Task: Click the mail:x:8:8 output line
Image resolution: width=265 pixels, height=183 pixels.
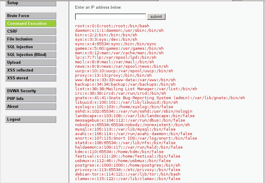Action: (115, 62)
